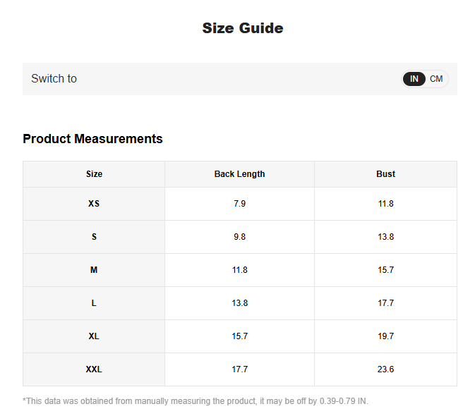Click the Size column header
This screenshot has width=475, height=416.
94,174
